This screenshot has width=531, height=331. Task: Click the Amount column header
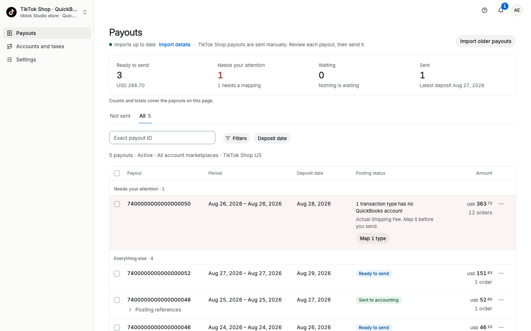point(484,173)
